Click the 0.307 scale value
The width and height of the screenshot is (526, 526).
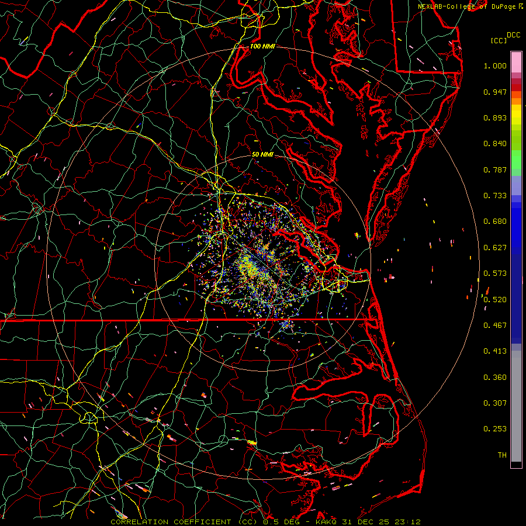(495, 403)
